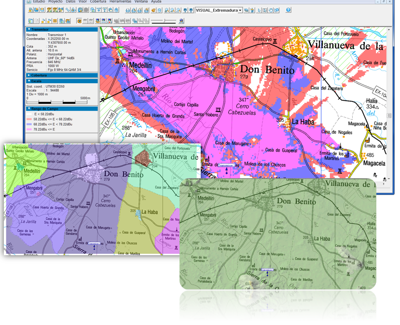Open the wrench settings tool

[x=68, y=10]
